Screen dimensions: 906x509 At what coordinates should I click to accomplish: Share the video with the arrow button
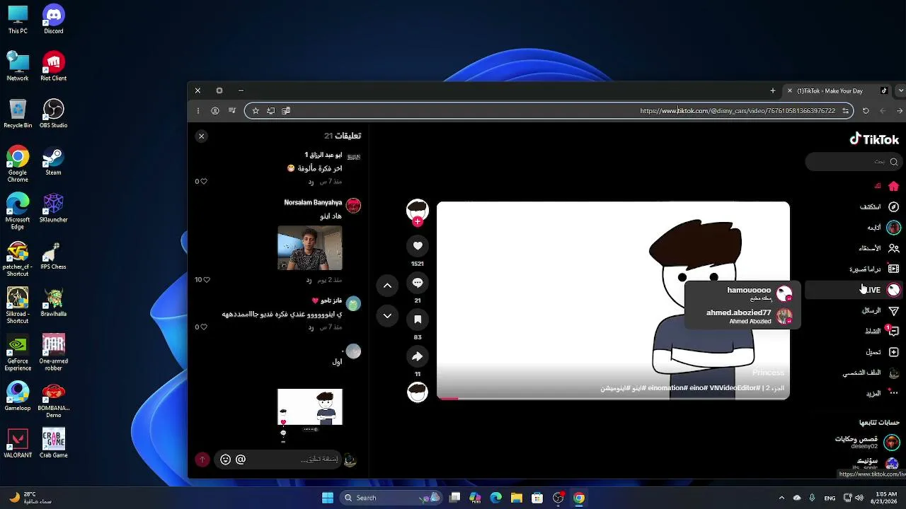click(418, 356)
